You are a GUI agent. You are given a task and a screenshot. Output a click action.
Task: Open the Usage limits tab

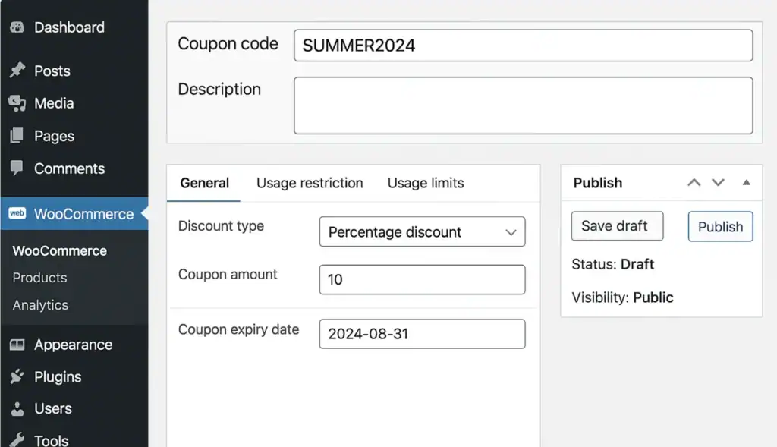pyautogui.click(x=425, y=183)
